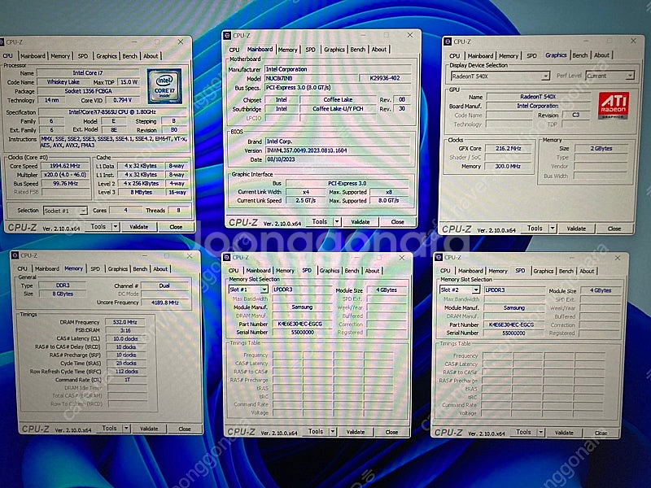Viewport: 651px width, 488px height.
Task: Click the Core Speed 1994.62 MHz value
Action: coord(65,166)
